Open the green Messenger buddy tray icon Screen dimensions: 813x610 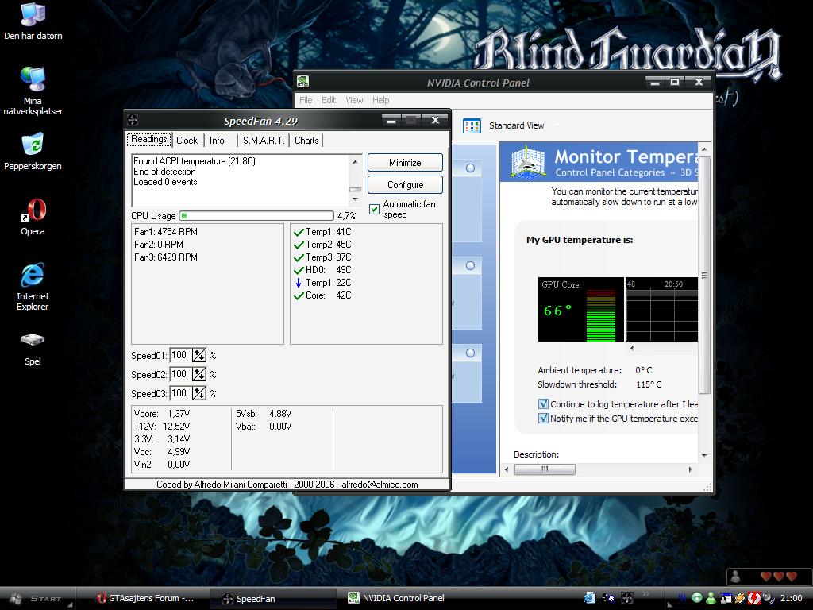pos(711,597)
